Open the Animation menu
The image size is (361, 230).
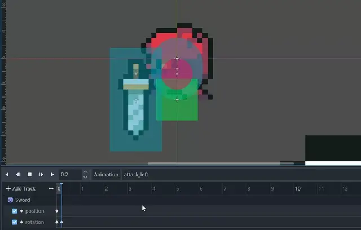pyautogui.click(x=106, y=175)
